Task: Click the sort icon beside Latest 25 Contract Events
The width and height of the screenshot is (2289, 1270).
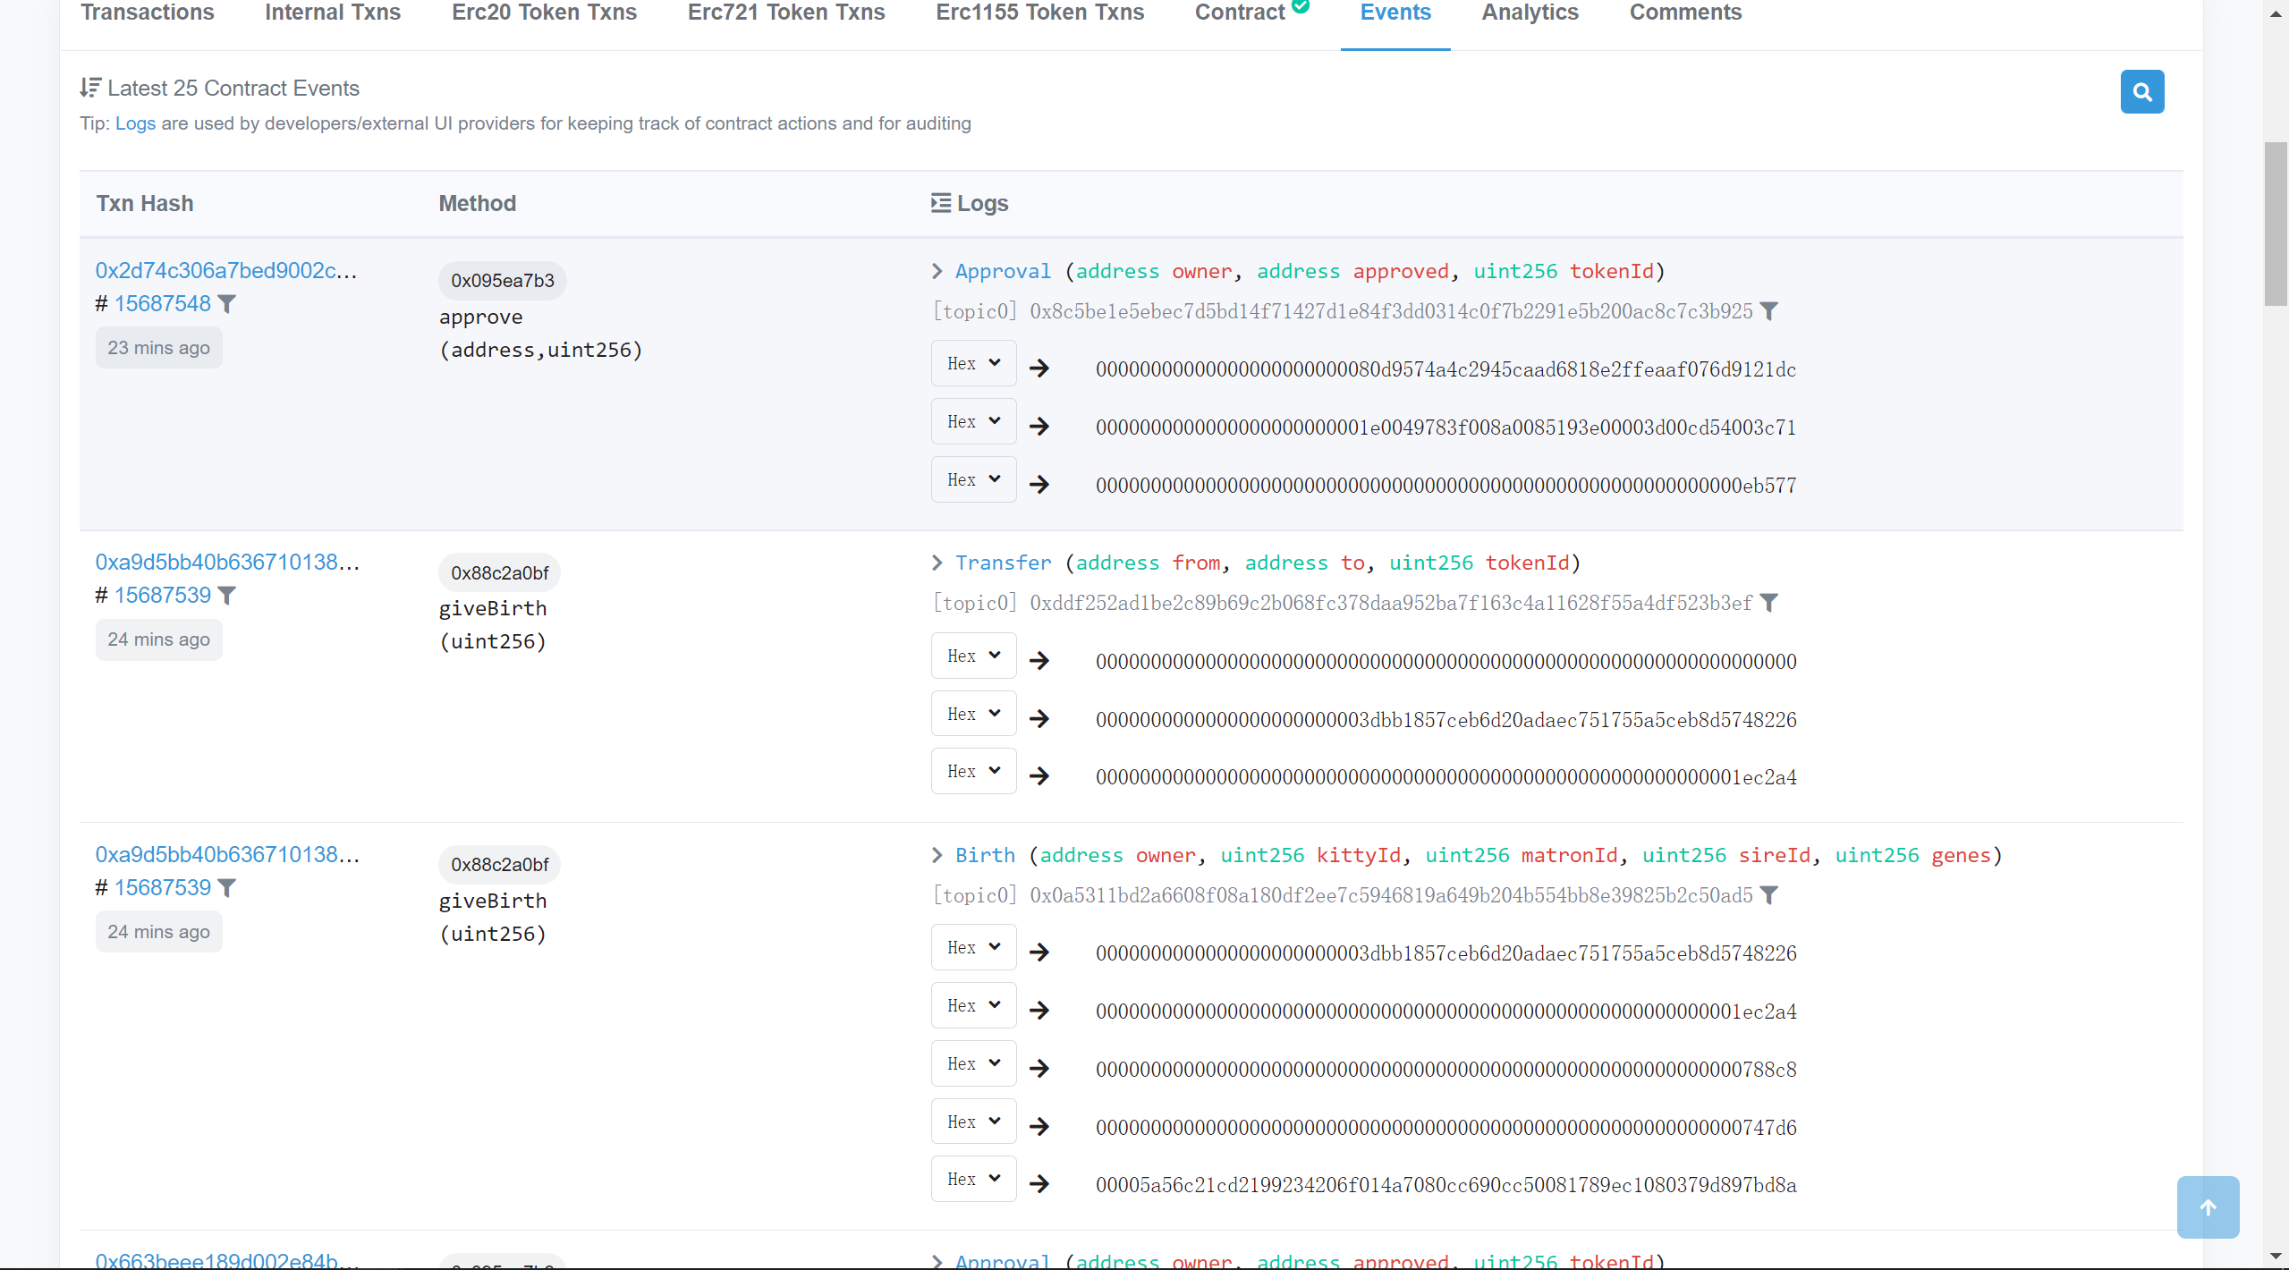Action: [x=89, y=88]
